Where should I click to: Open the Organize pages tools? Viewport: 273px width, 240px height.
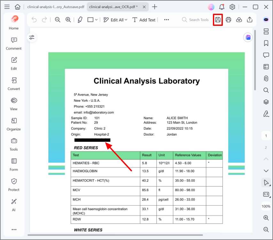(x=14, y=124)
